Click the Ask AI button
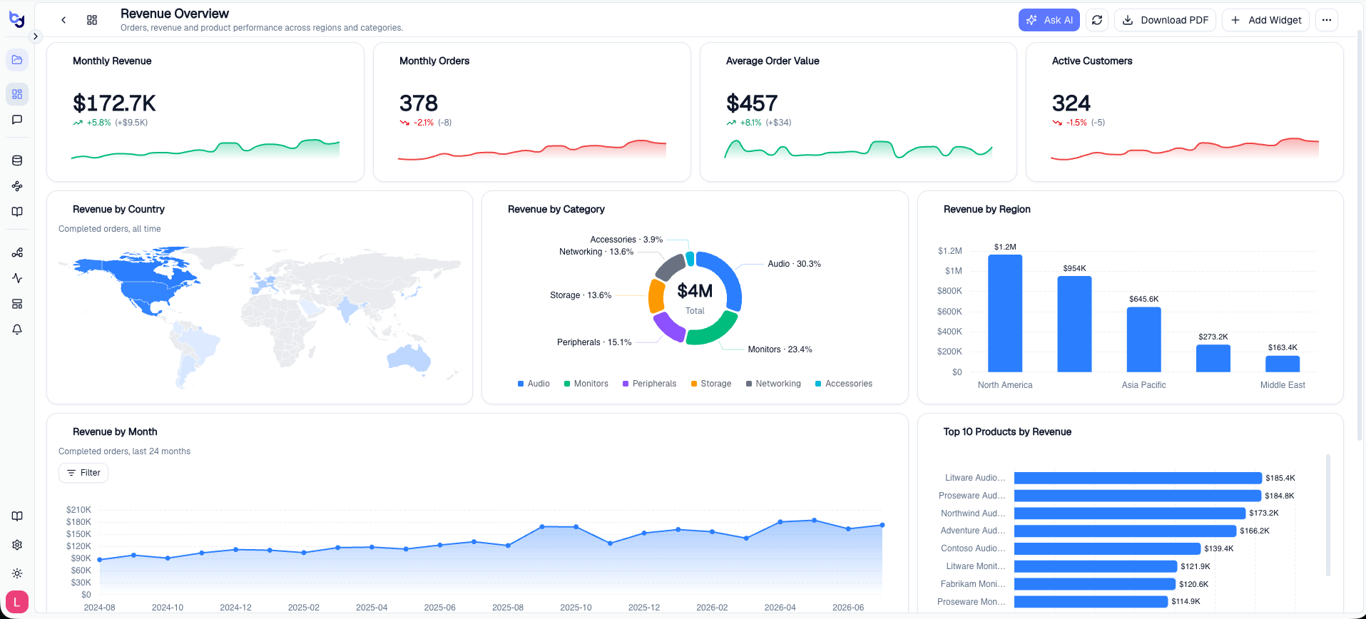Screen dimensions: 1366x619 (1049, 20)
